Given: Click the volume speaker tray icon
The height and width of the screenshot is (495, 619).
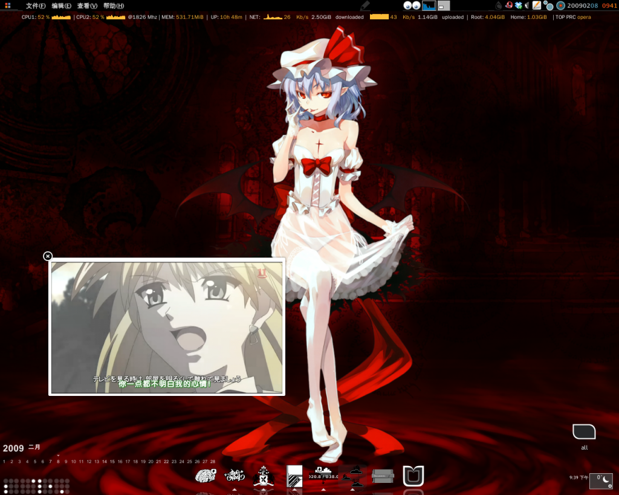Looking at the screenshot, I should [527, 5].
